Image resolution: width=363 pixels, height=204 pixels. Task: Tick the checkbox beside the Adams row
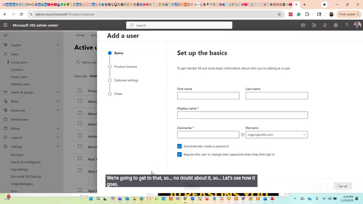tap(80, 124)
